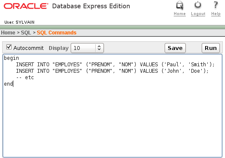Click the Home house icon
Viewport: 225px width, 158px height.
click(180, 5)
